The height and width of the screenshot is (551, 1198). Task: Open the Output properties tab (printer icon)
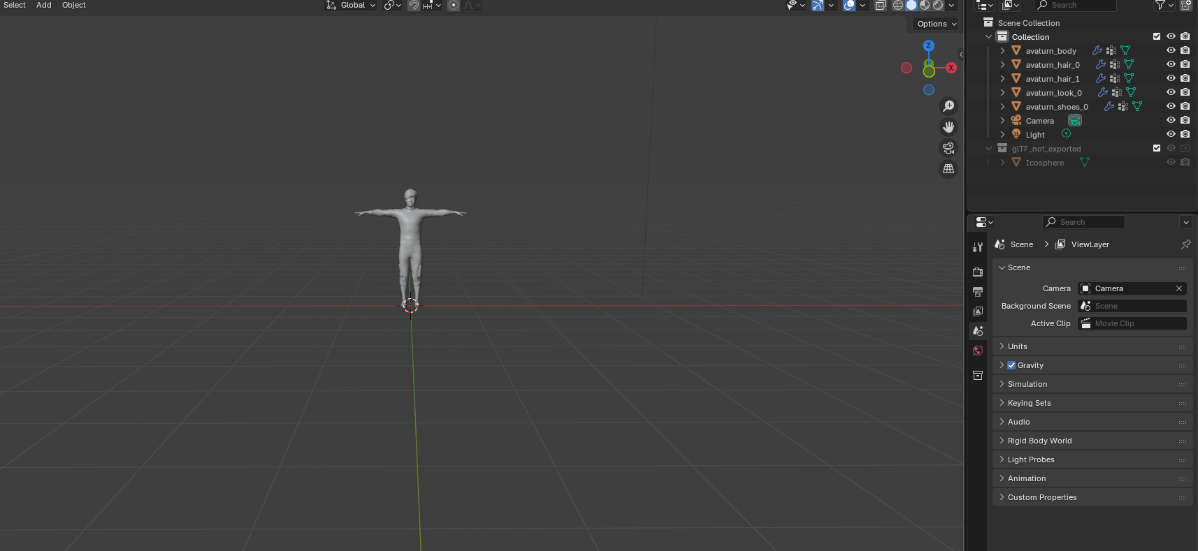[978, 292]
